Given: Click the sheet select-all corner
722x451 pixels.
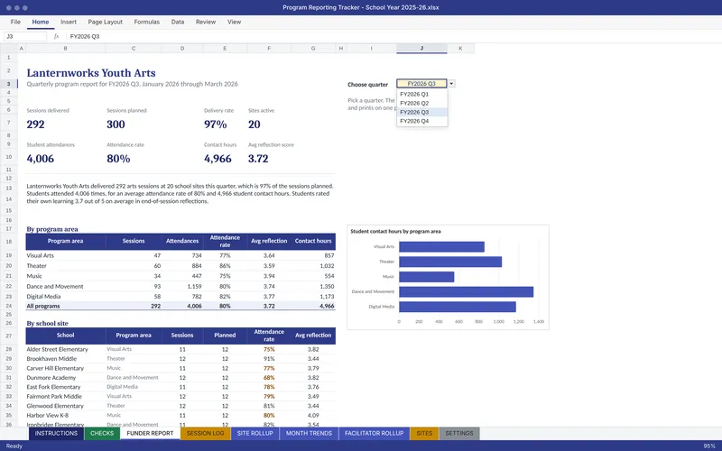Looking at the screenshot, I should [x=9, y=49].
